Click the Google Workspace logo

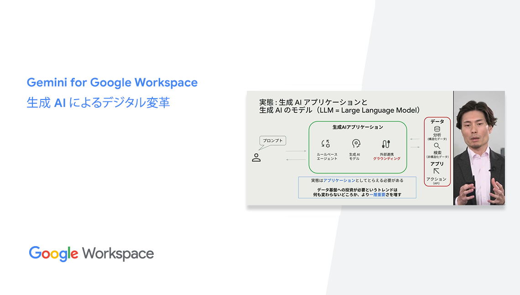pos(91,254)
